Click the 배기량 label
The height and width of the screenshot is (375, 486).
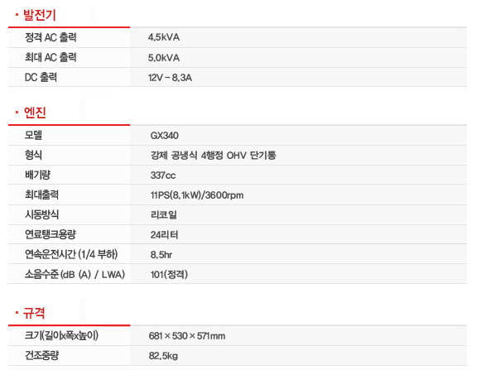point(37,175)
